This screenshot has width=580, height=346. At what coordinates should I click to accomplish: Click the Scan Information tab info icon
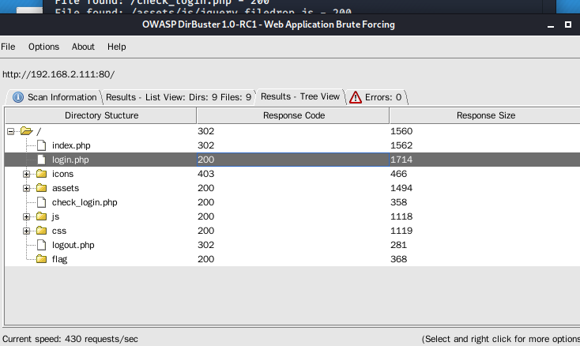[x=17, y=97]
